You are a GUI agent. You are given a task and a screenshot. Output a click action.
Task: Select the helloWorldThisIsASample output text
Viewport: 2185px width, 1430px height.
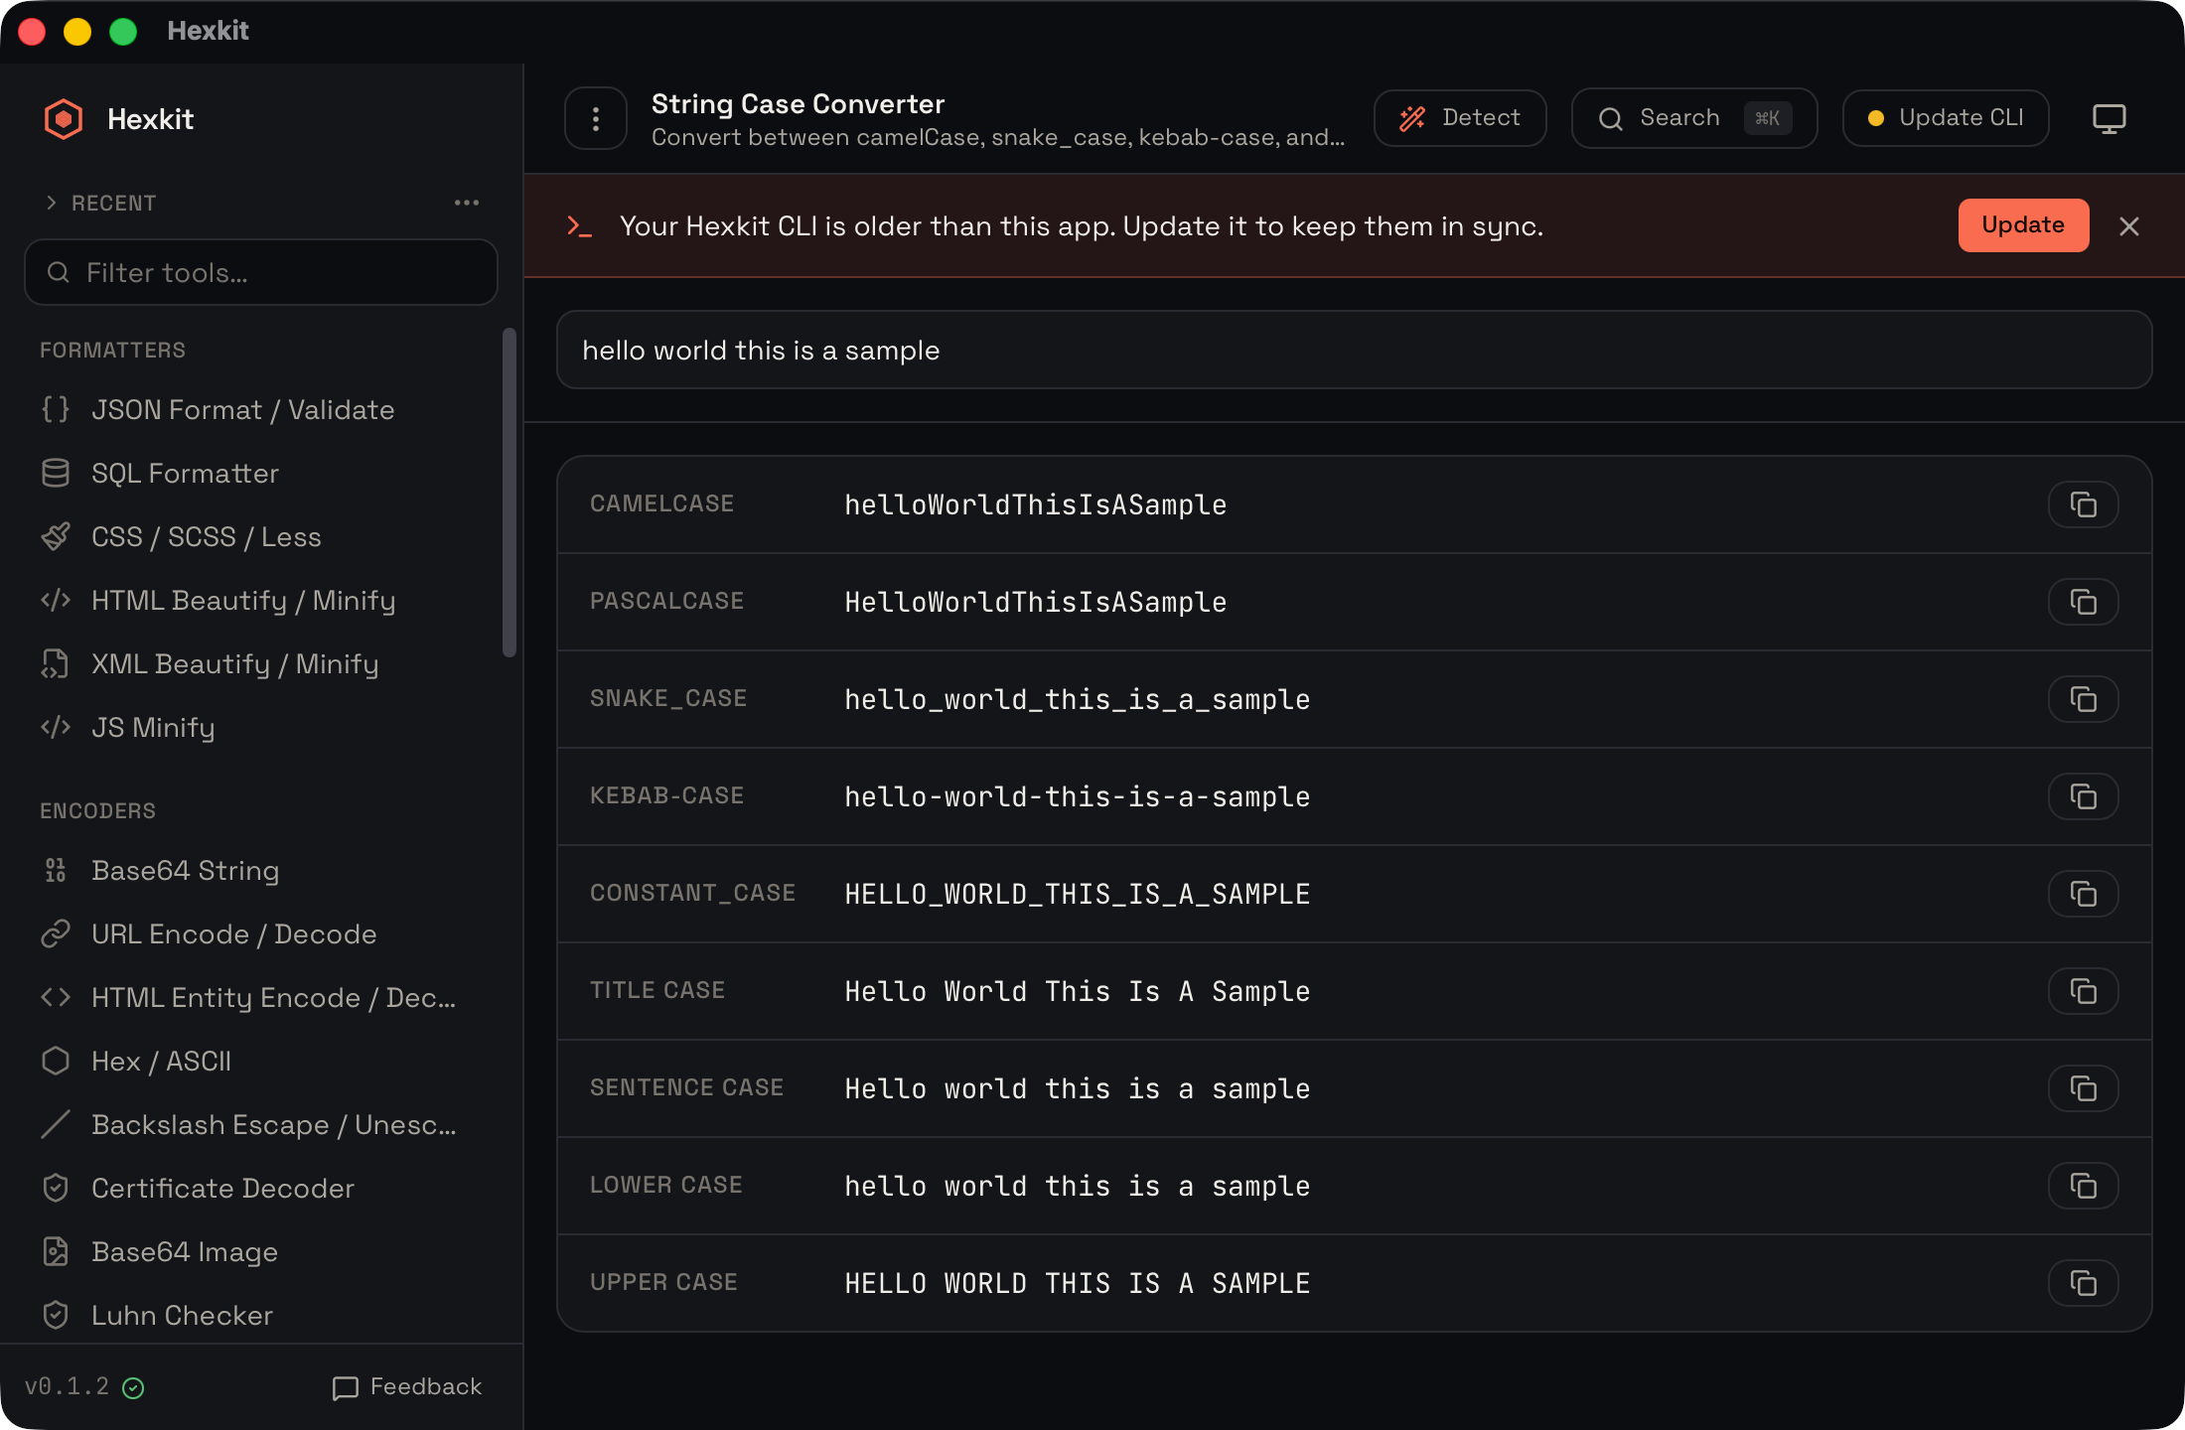(x=1036, y=504)
